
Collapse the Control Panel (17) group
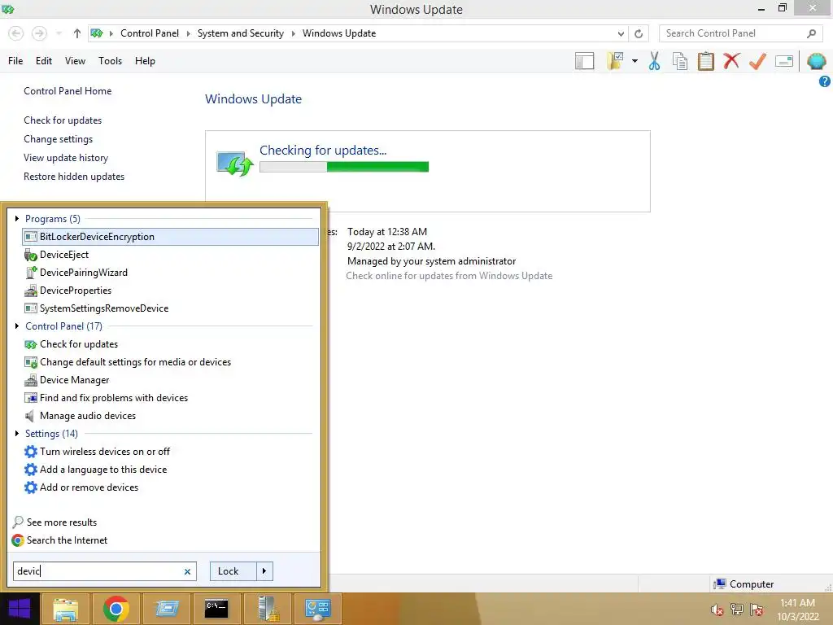[17, 326]
